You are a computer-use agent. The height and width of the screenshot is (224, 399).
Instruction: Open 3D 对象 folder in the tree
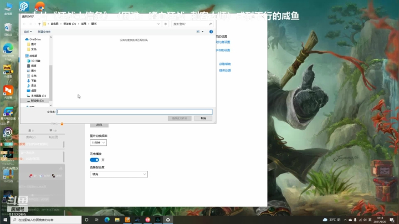coord(34,61)
